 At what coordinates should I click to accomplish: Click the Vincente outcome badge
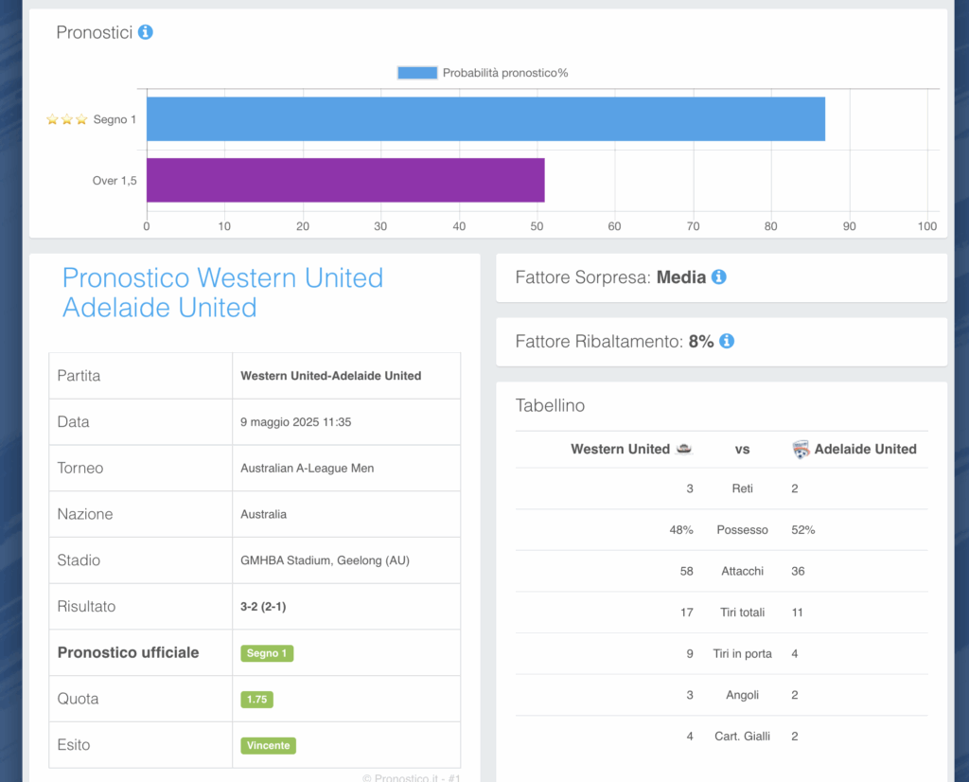click(268, 745)
